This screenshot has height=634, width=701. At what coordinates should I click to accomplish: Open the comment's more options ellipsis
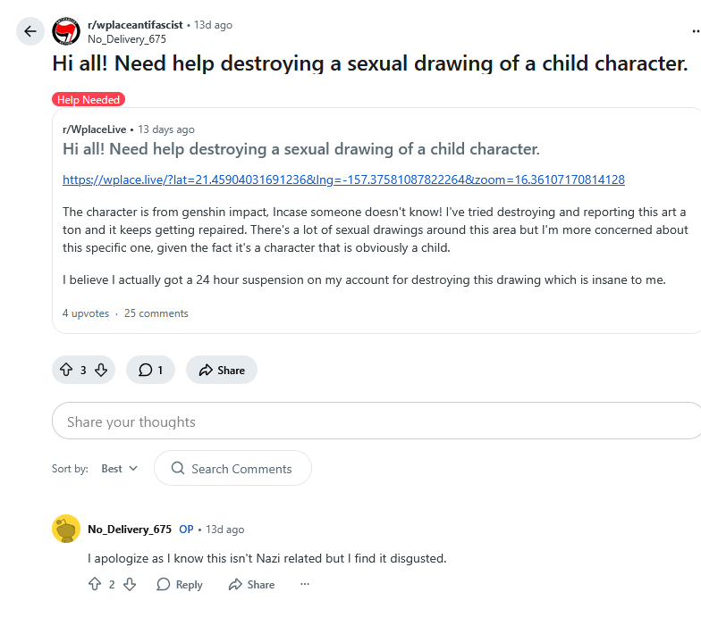pyautogui.click(x=305, y=584)
